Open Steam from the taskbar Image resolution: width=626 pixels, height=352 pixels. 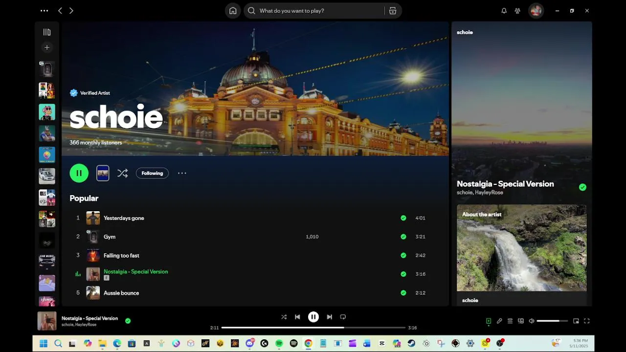tap(411, 343)
